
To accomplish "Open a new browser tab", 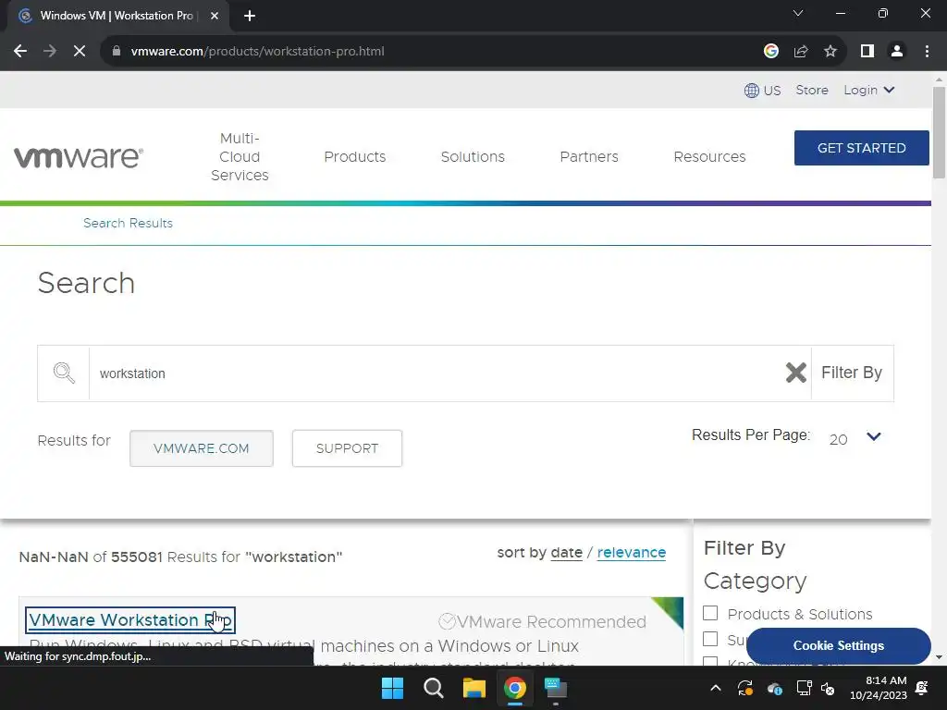I will [250, 16].
